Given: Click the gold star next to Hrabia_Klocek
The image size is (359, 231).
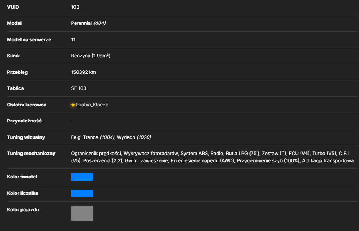Looking at the screenshot, I should pos(73,105).
